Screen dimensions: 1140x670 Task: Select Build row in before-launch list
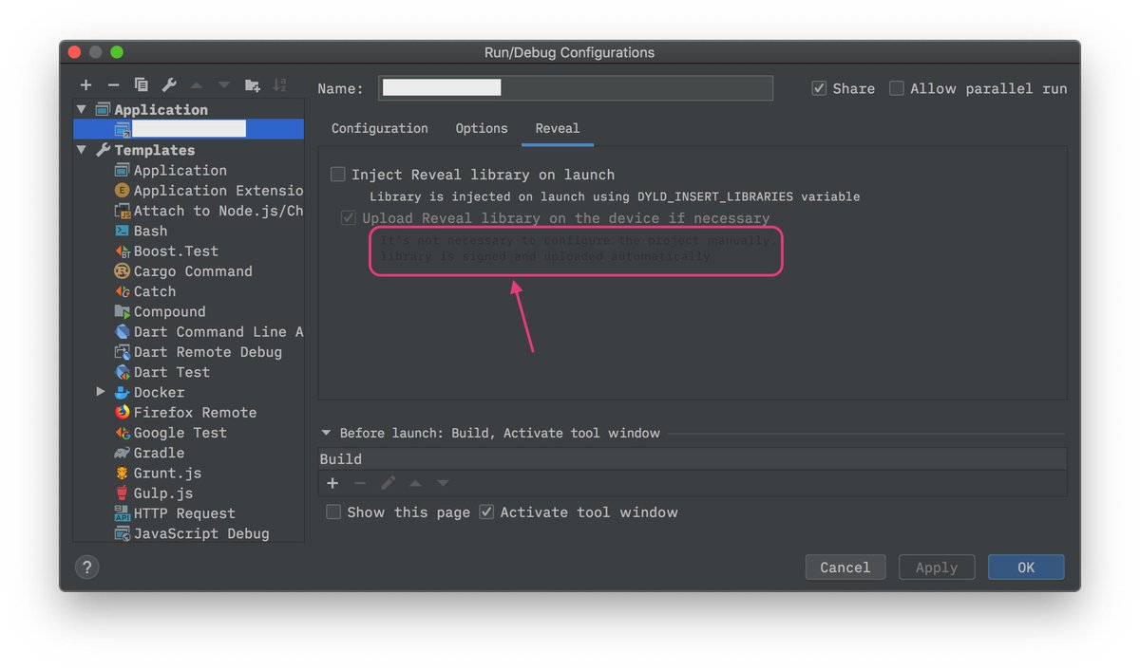(693, 459)
